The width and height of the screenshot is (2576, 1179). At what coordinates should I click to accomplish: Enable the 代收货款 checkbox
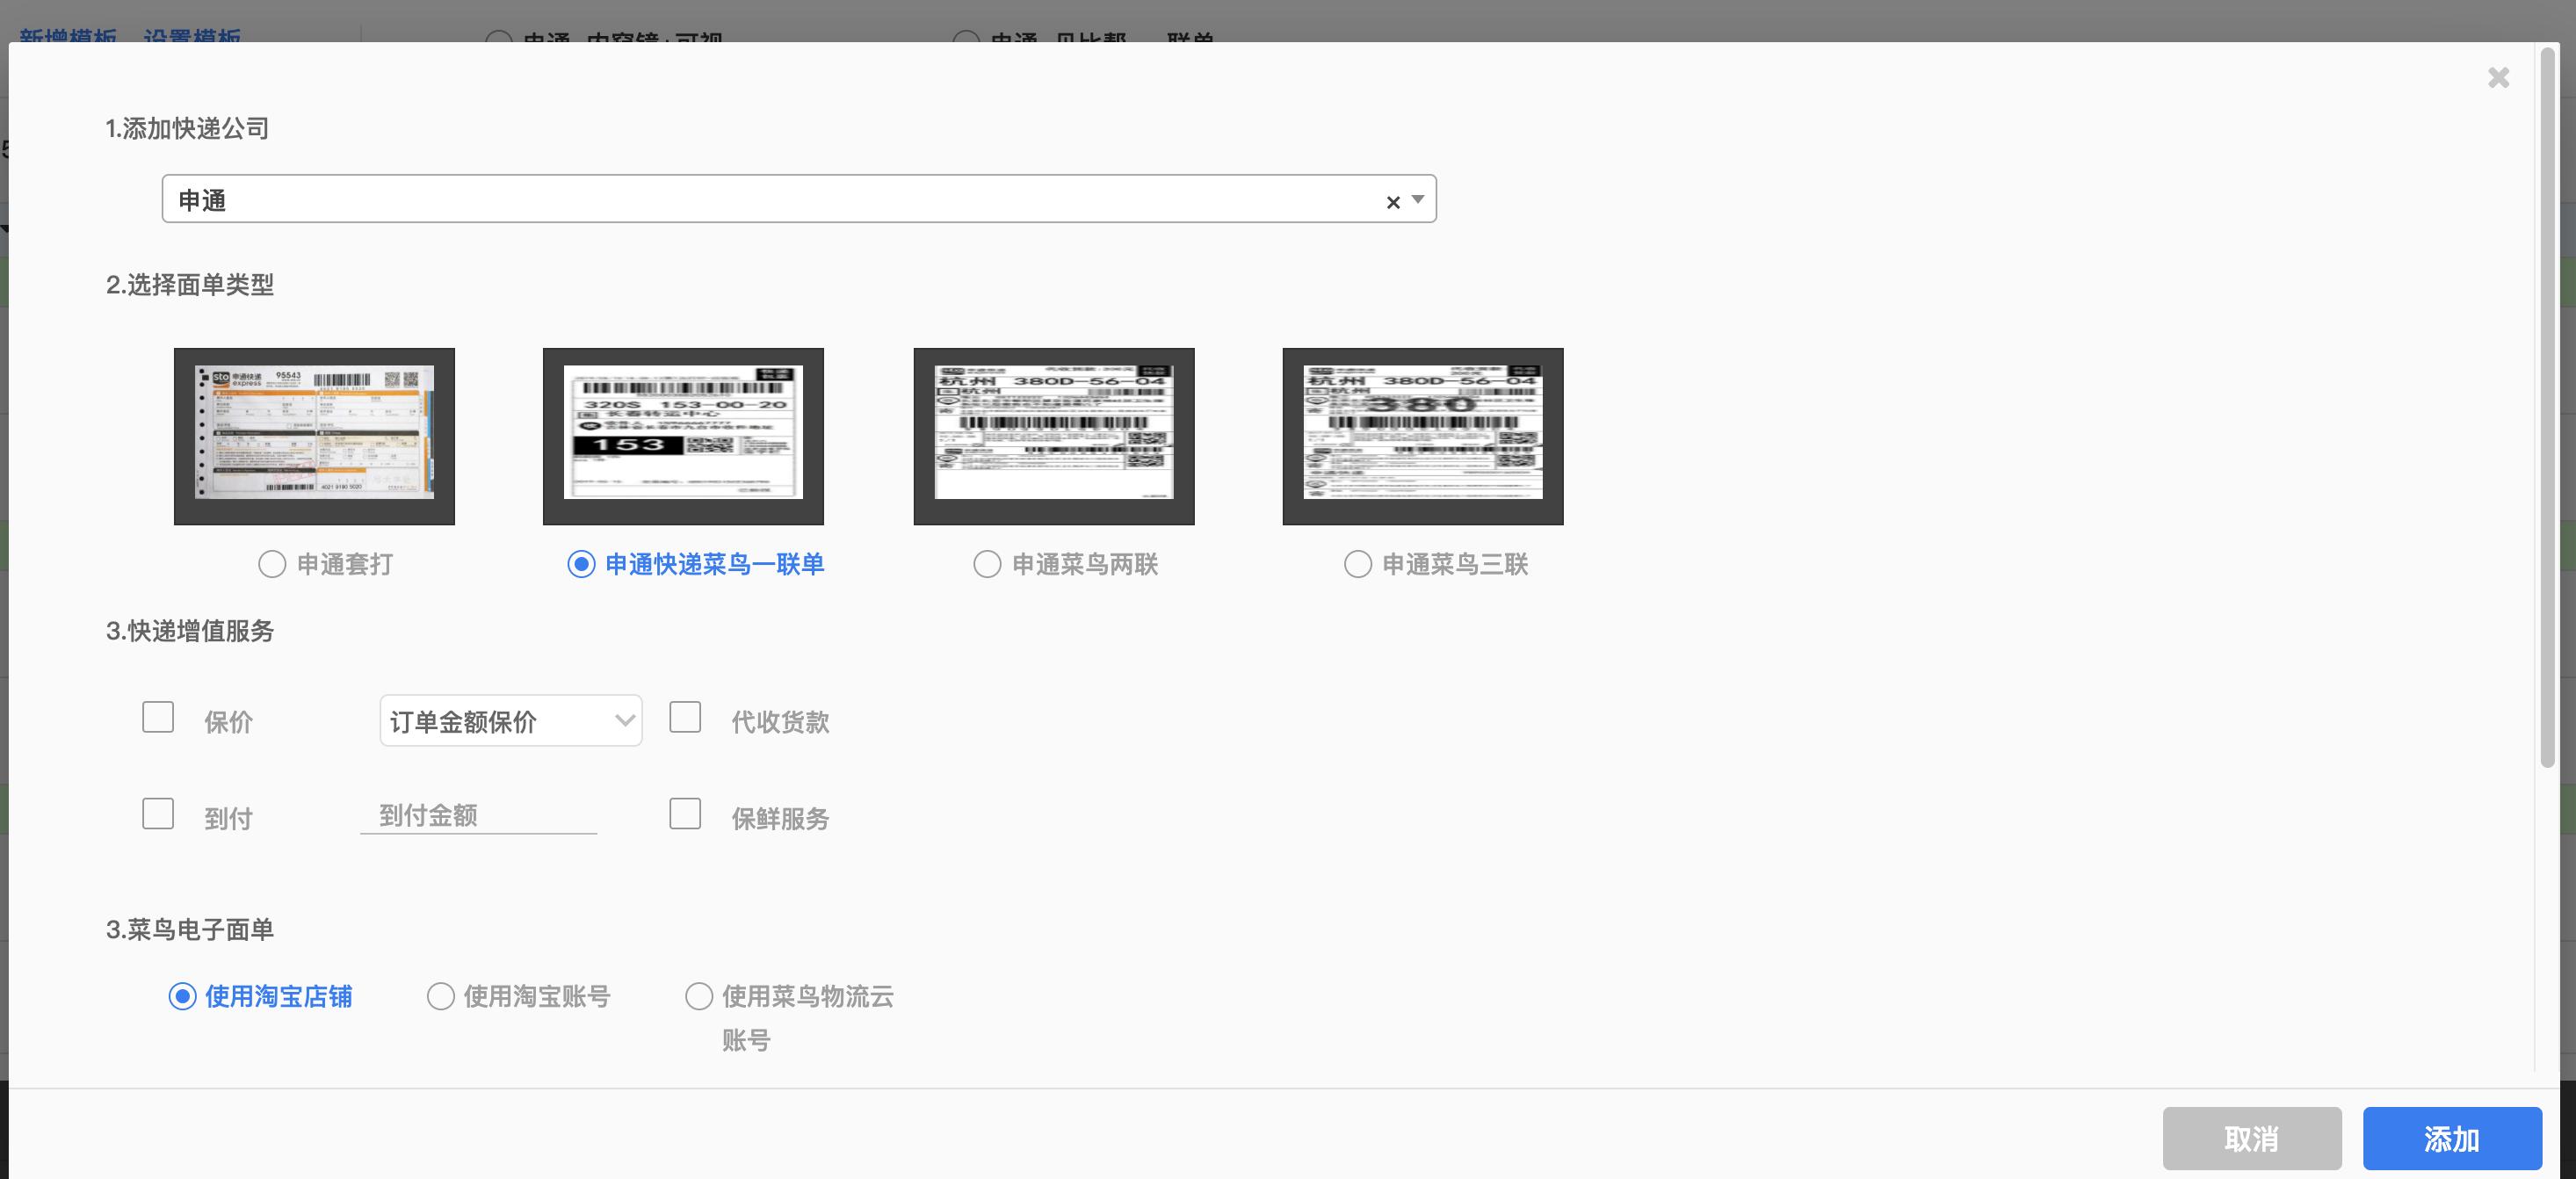click(685, 716)
